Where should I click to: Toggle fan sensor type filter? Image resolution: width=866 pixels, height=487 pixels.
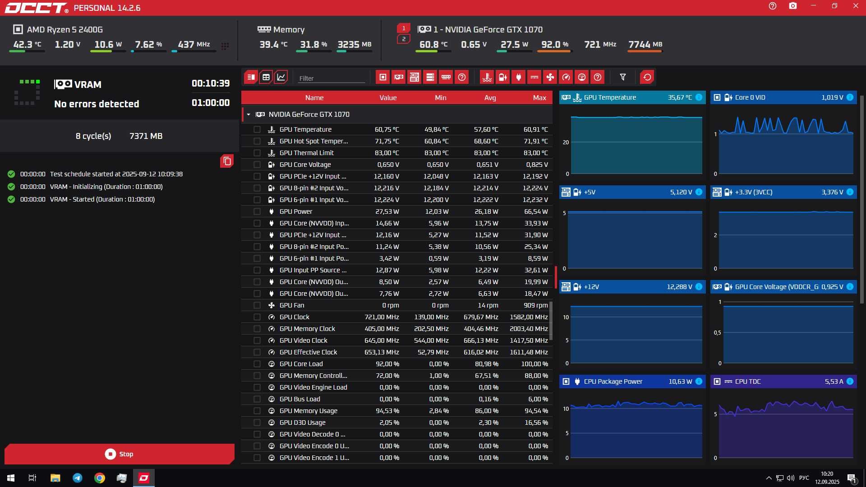tap(550, 77)
